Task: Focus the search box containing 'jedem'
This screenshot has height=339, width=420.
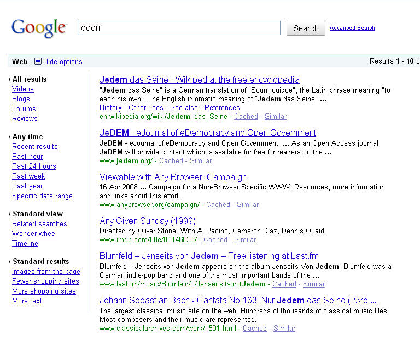Action: [179, 28]
